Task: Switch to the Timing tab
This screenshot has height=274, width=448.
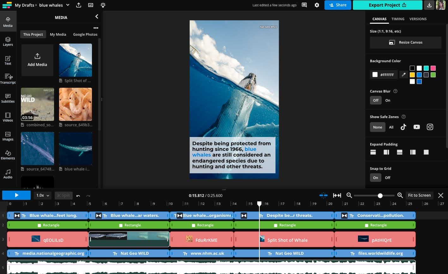Action: (x=398, y=19)
